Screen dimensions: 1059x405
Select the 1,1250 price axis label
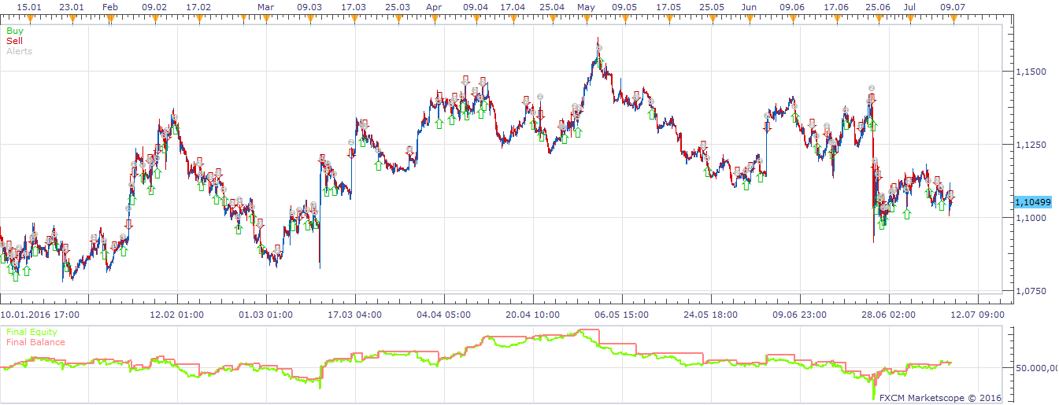click(1031, 145)
